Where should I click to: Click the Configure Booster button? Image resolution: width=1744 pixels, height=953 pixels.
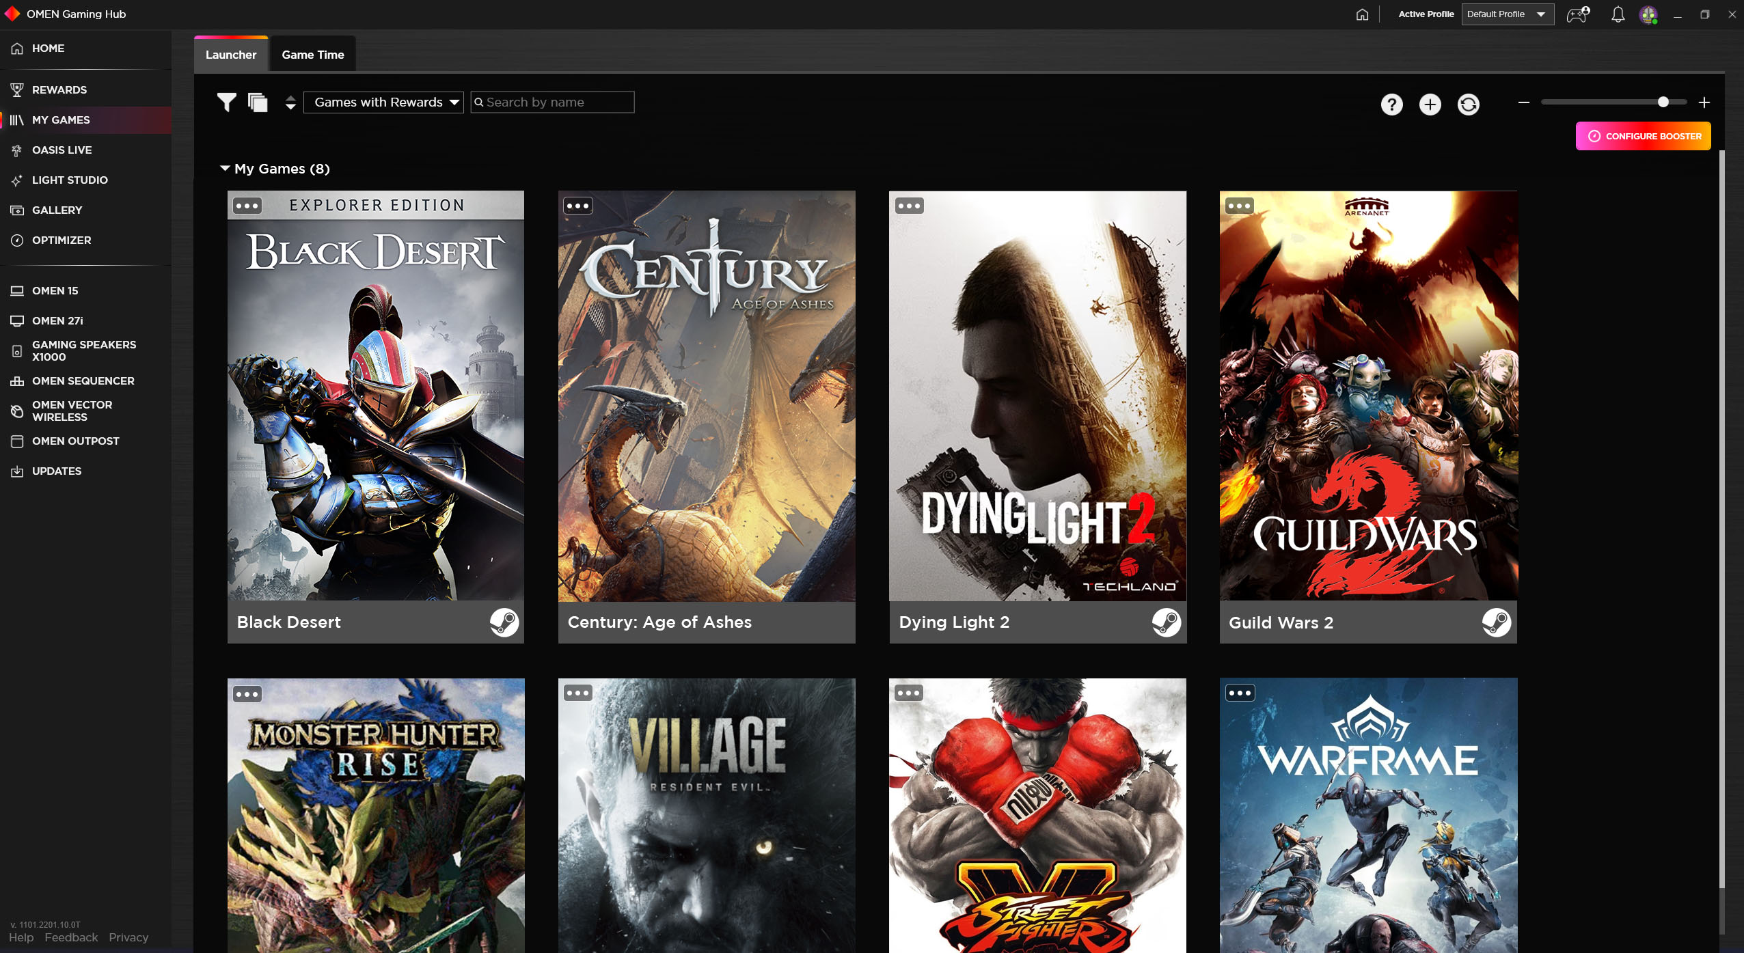(x=1642, y=136)
